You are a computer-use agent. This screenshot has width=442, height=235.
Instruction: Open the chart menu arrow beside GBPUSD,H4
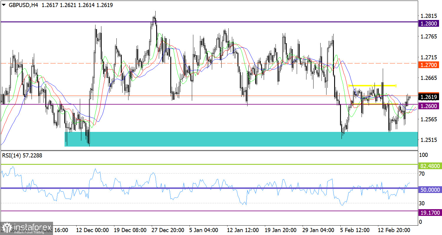pos(4,5)
